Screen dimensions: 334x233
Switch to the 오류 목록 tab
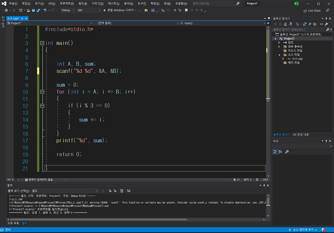[x=13, y=223]
